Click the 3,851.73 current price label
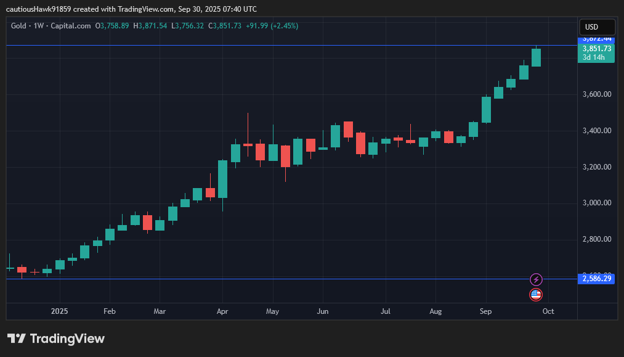This screenshot has width=624, height=357. [596, 49]
